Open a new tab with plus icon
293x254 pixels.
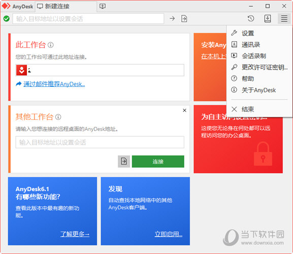103,6
